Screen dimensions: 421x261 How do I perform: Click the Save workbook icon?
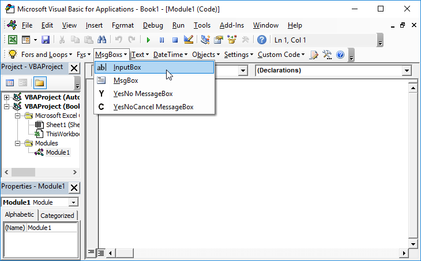coord(45,40)
